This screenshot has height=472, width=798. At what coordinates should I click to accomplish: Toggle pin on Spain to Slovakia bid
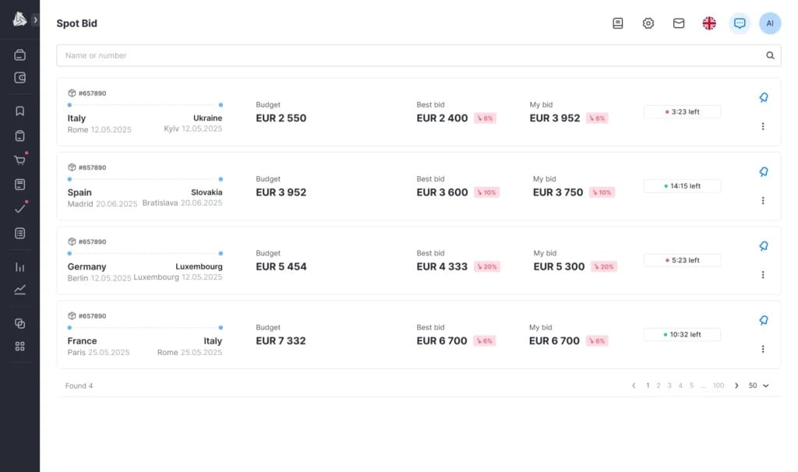tap(764, 172)
